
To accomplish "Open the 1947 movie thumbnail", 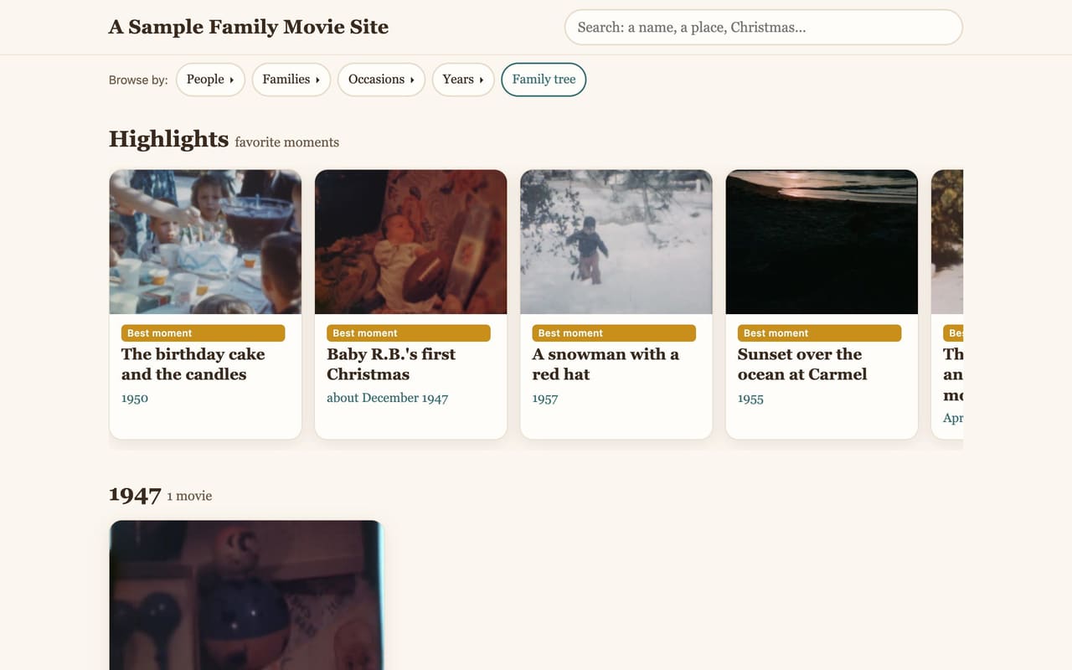I will (246, 595).
